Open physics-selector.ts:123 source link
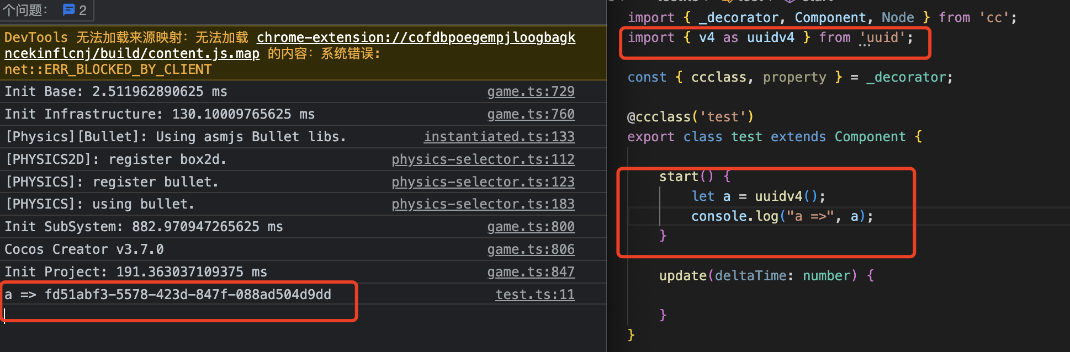Screen dimensions: 1070x352 point(483,182)
